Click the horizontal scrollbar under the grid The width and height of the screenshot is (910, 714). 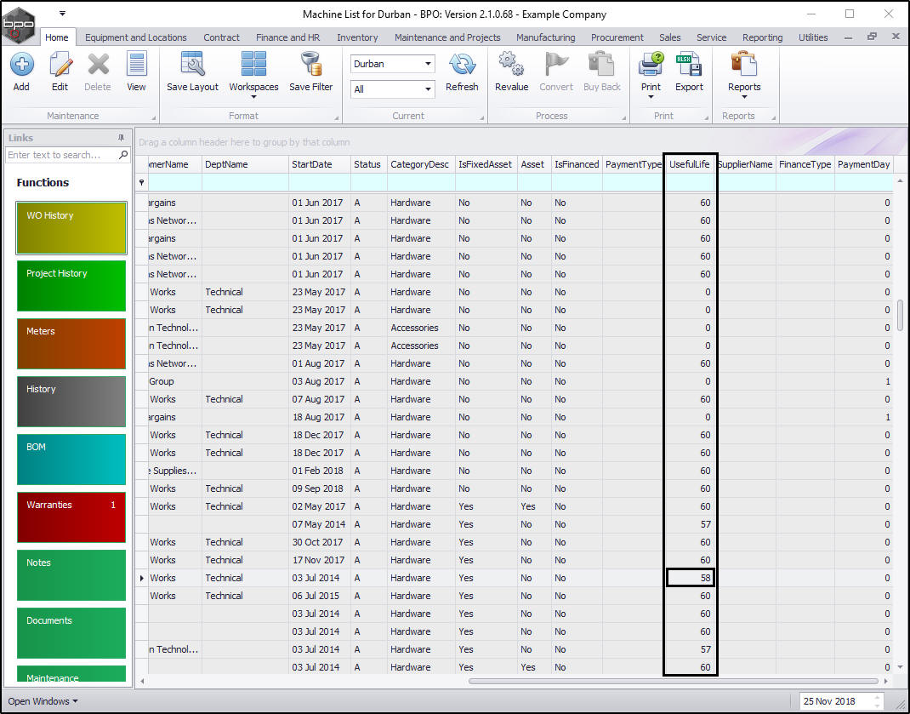tap(672, 681)
